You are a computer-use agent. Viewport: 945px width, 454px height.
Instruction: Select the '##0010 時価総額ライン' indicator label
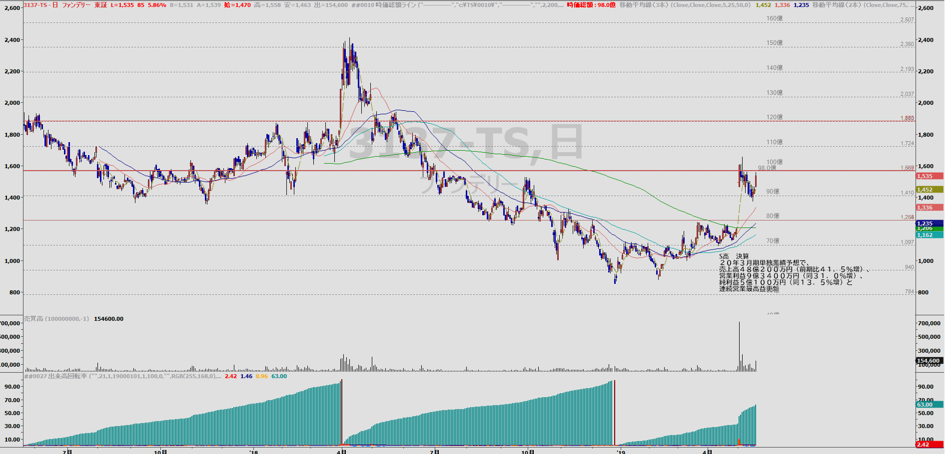pos(384,4)
